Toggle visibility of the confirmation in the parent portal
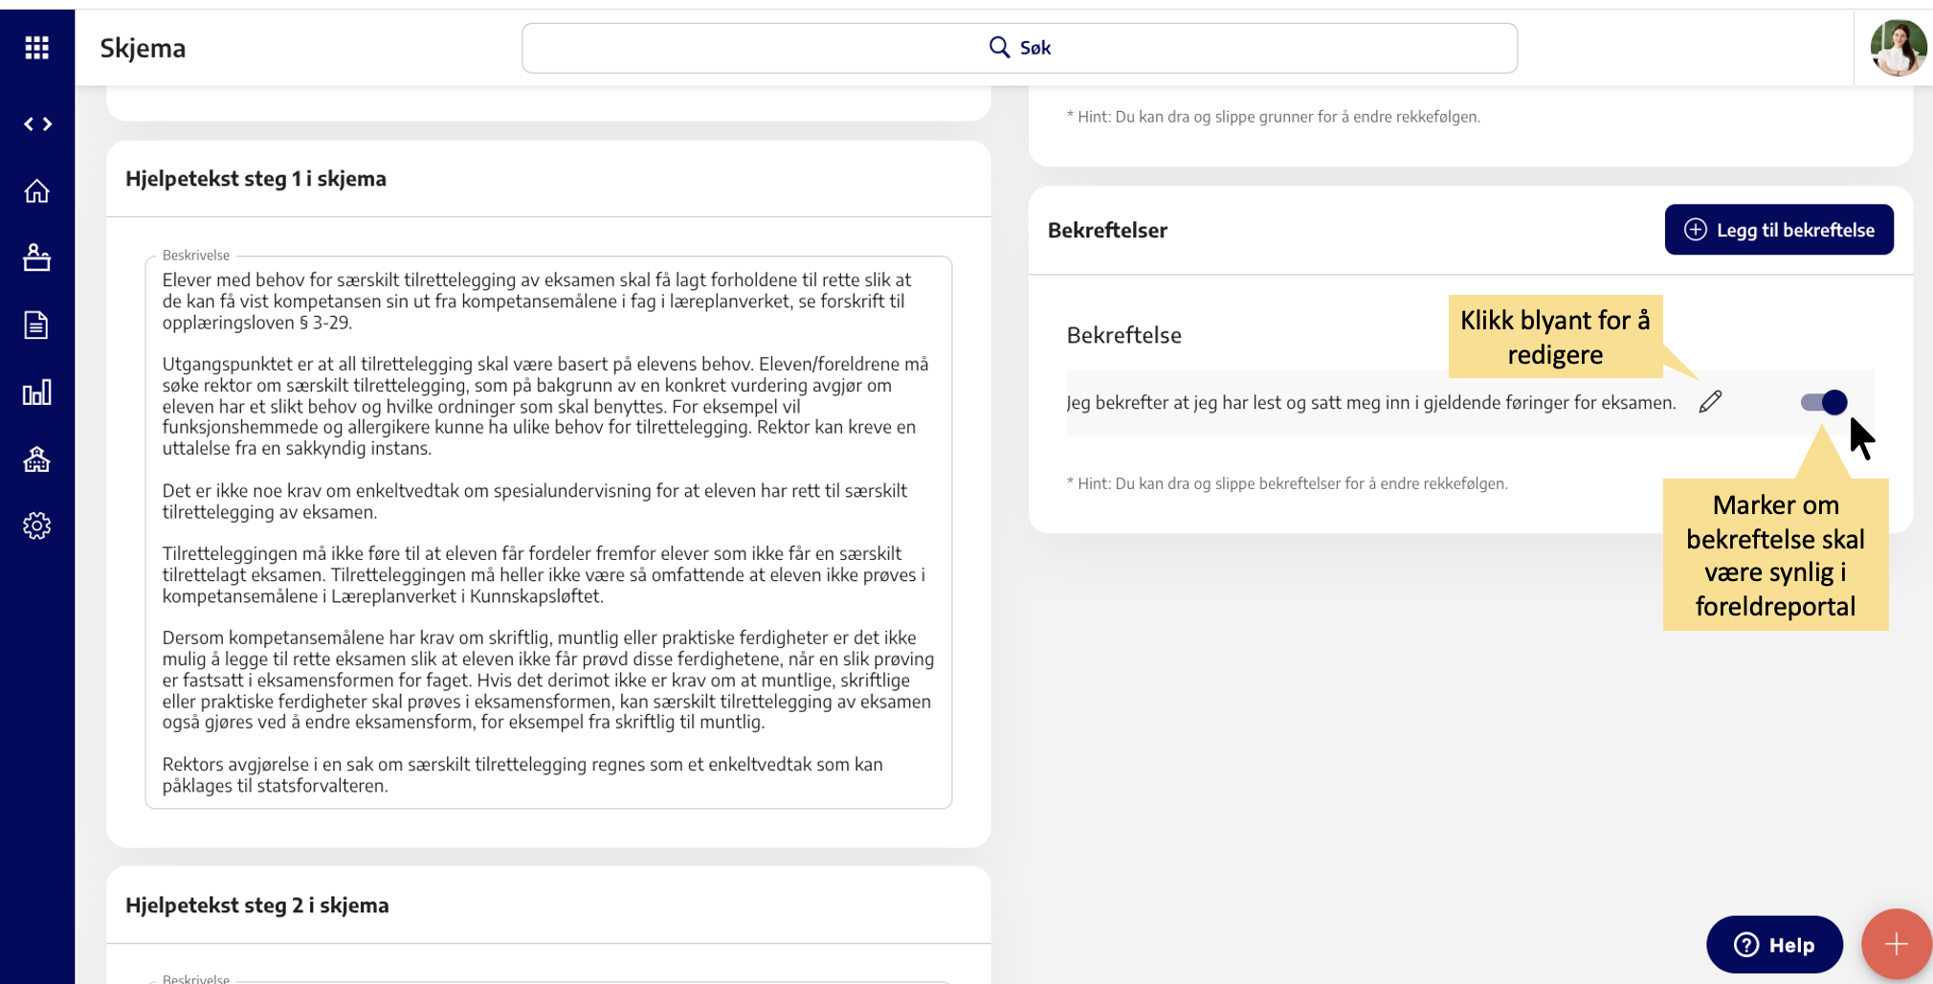The width and height of the screenshot is (1933, 984). pyautogui.click(x=1823, y=402)
